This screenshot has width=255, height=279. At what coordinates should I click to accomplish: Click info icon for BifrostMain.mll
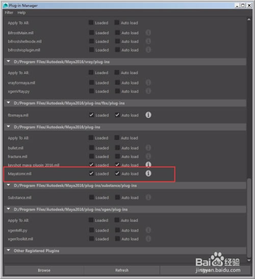pos(148,33)
